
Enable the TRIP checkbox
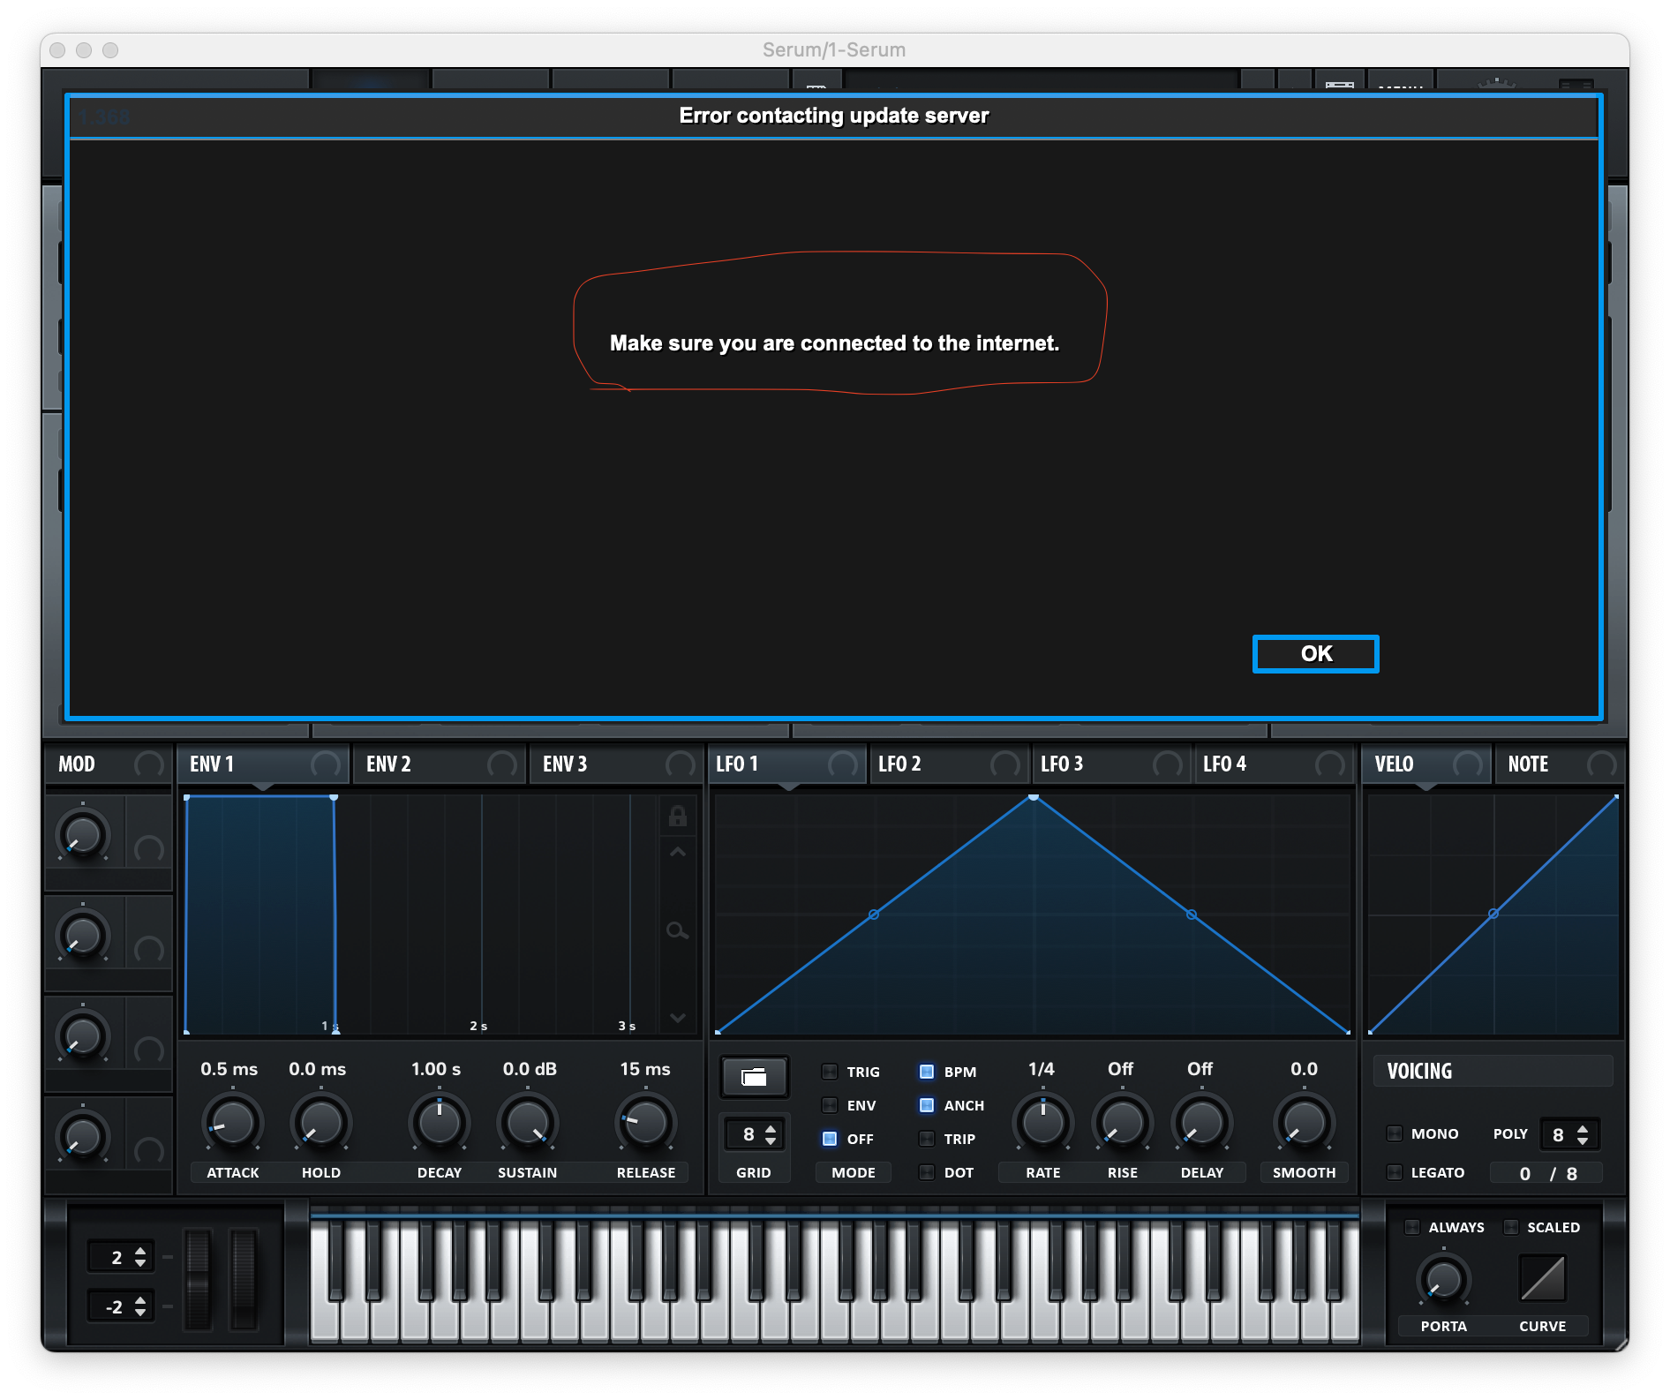coord(927,1139)
